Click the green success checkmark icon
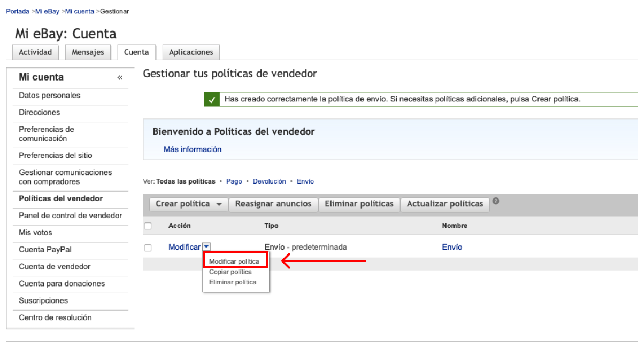 coord(212,99)
